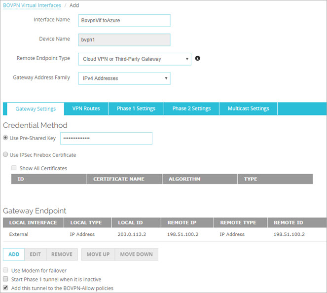Click the IP Address value under Remote Type
Image resolution: width=327 pixels, height=293 pixels.
coord(232,234)
